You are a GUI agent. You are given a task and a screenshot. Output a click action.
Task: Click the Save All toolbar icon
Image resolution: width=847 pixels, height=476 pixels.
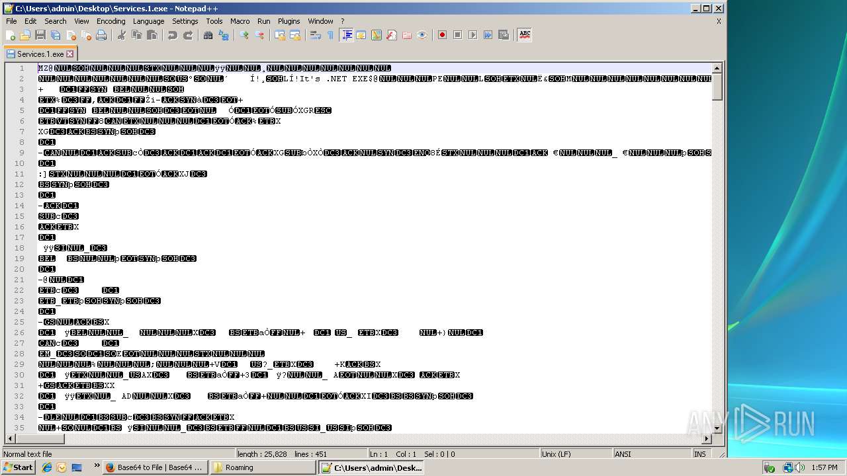click(56, 35)
